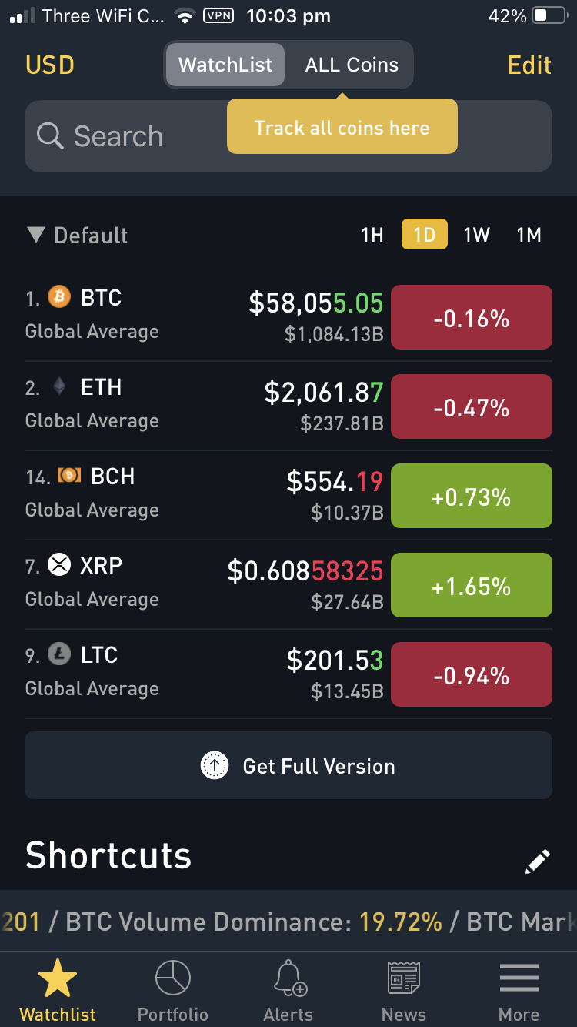Open the More hamburger menu

click(519, 979)
